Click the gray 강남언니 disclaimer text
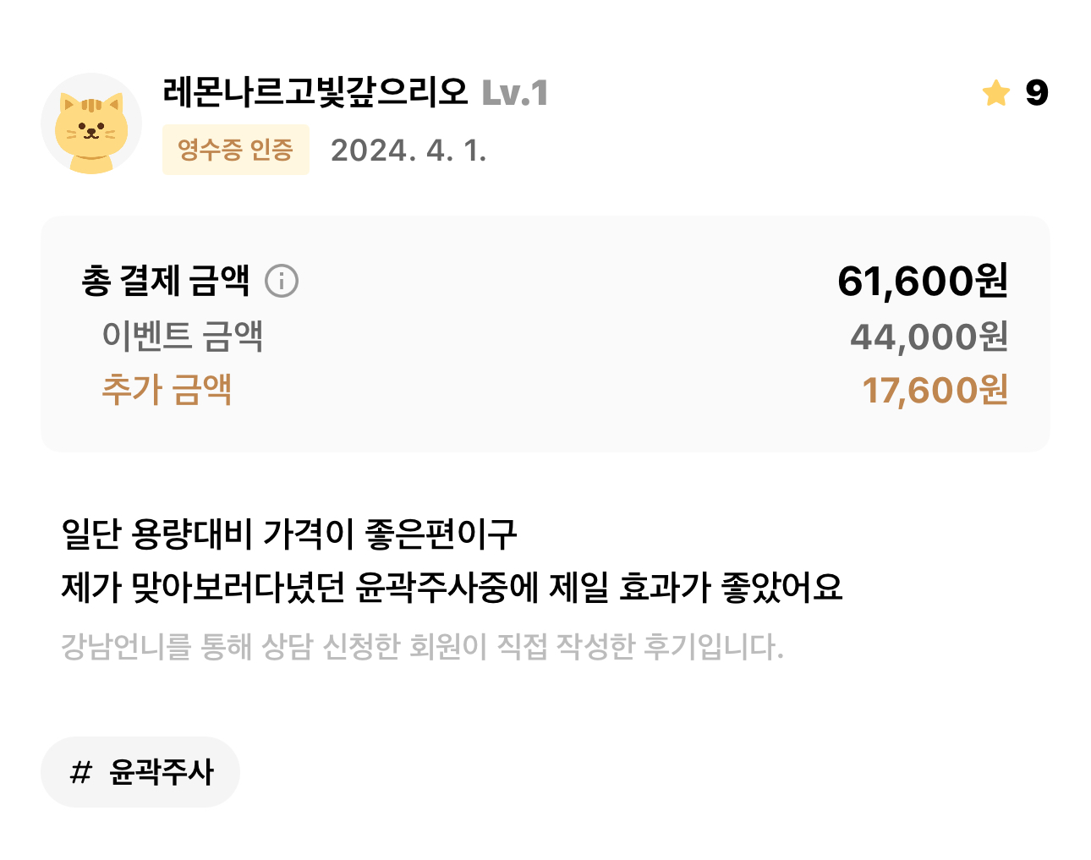 pyautogui.click(x=423, y=647)
